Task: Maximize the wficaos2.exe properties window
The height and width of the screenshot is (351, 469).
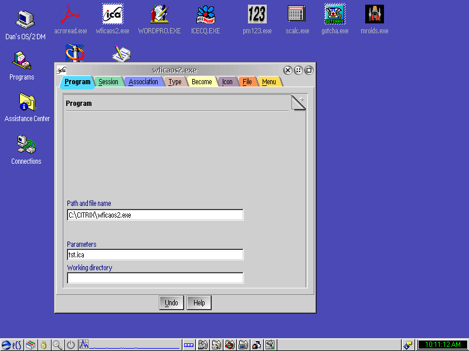Action: pos(309,70)
